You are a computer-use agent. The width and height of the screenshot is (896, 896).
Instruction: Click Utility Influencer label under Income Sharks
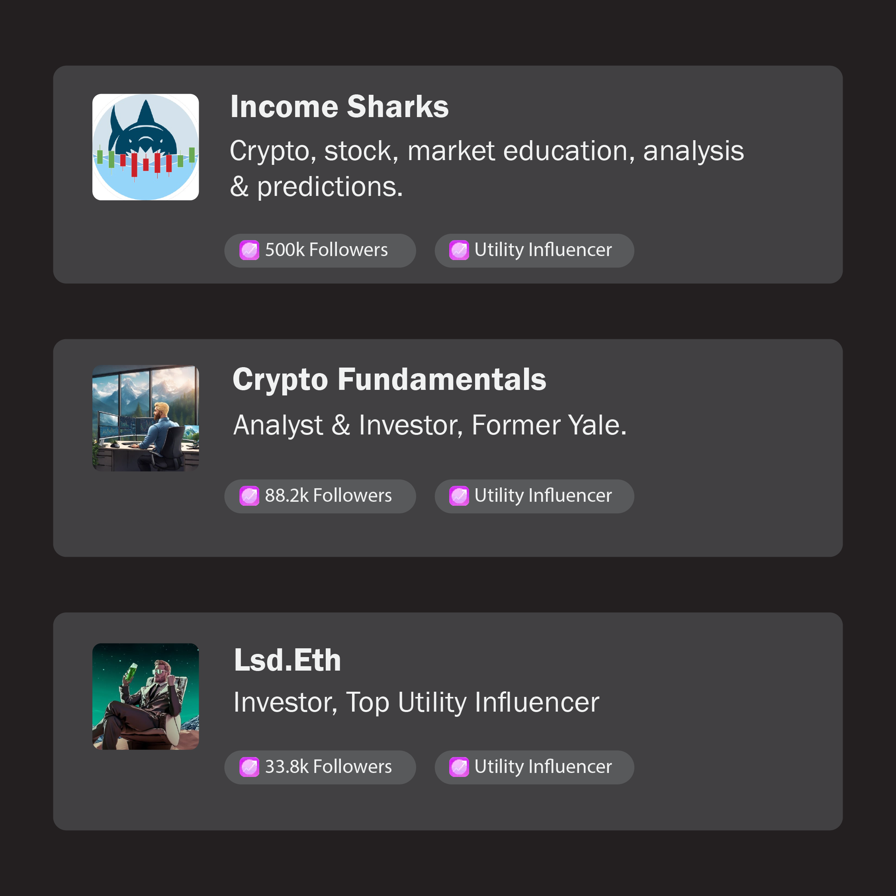click(x=543, y=250)
